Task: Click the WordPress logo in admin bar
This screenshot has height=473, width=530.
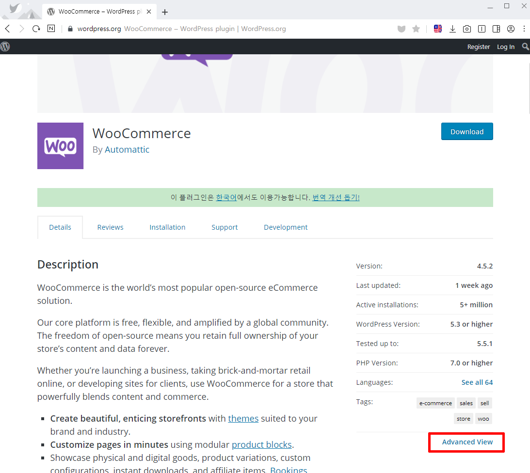Action: pos(5,47)
